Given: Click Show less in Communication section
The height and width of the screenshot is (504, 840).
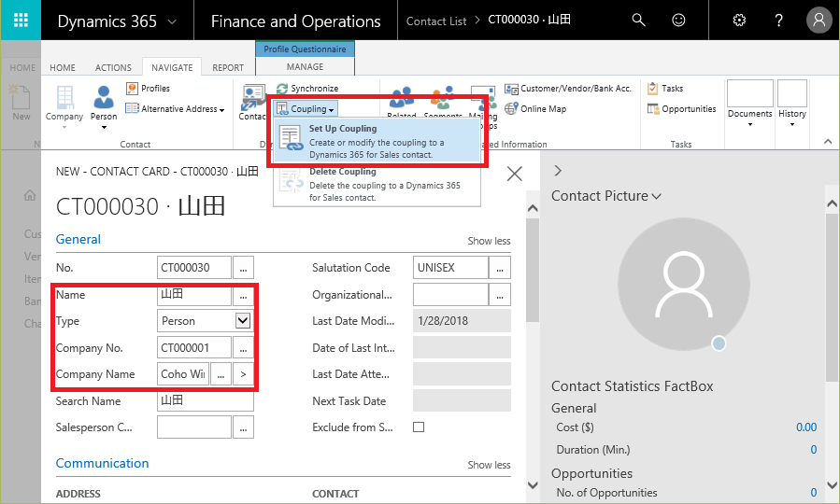Looking at the screenshot, I should coord(489,465).
